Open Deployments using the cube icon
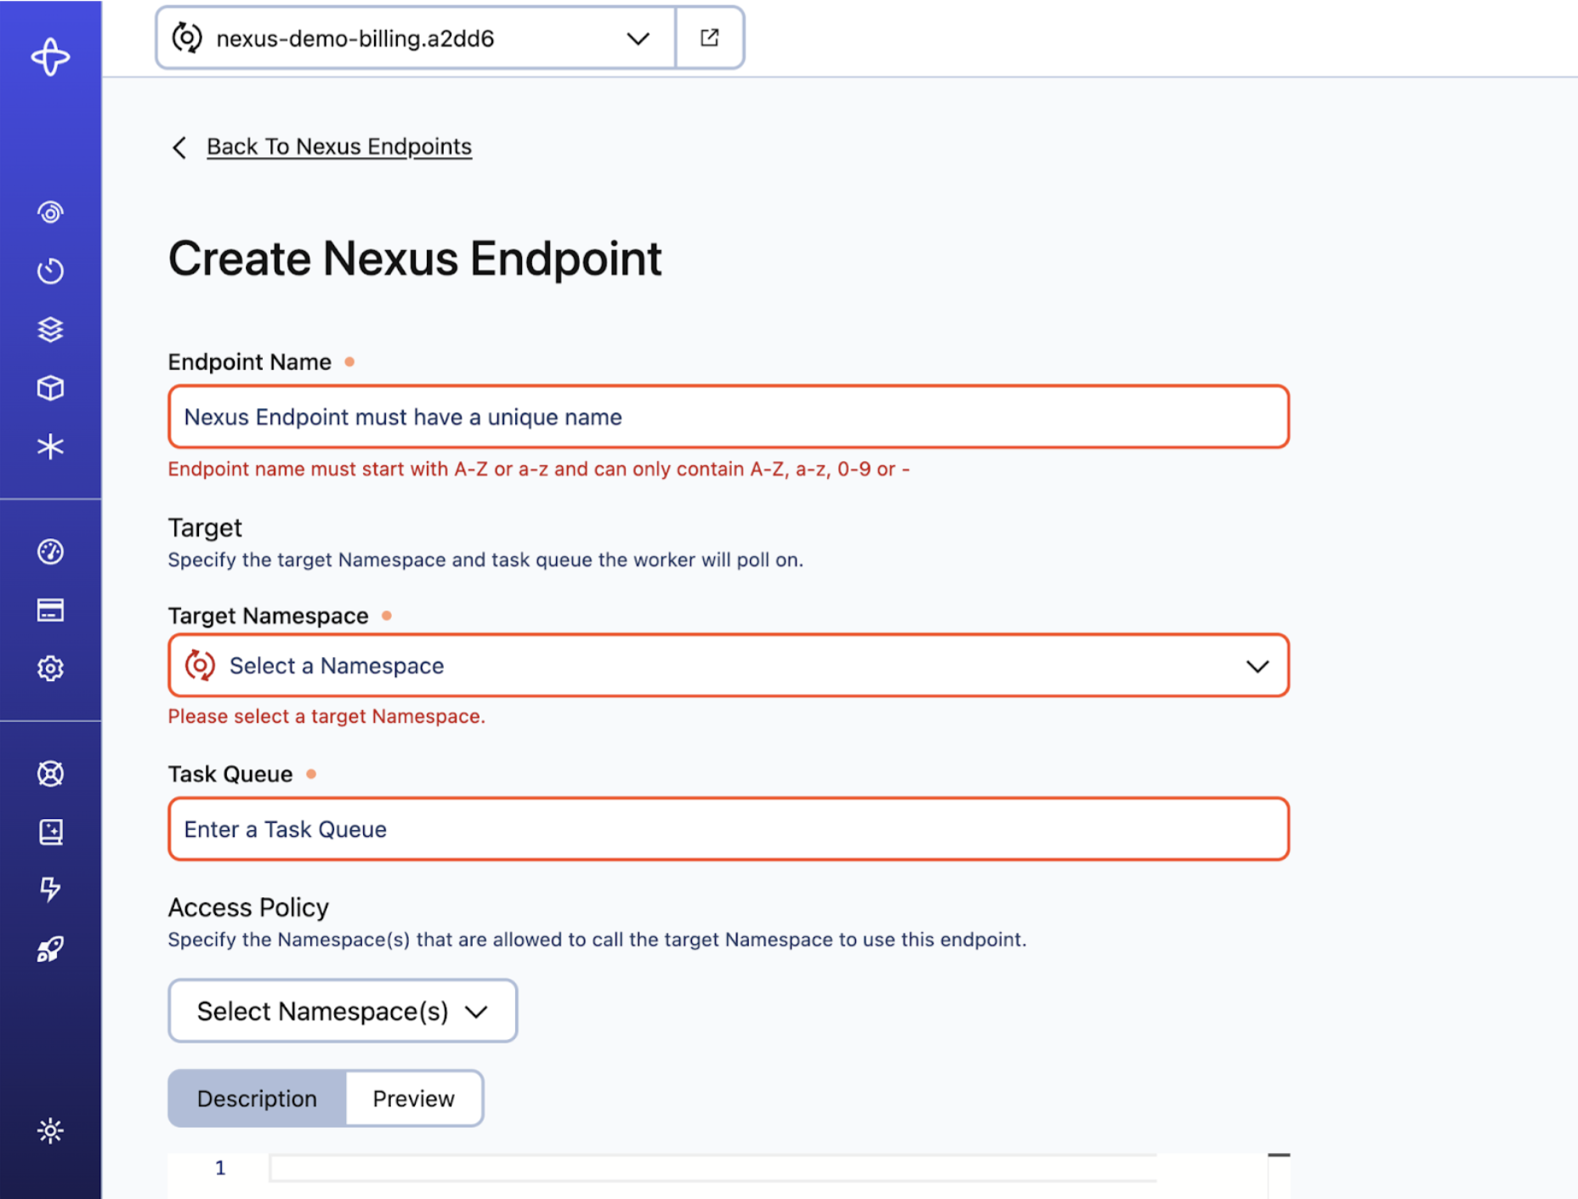Image resolution: width=1578 pixels, height=1199 pixels. [x=51, y=389]
